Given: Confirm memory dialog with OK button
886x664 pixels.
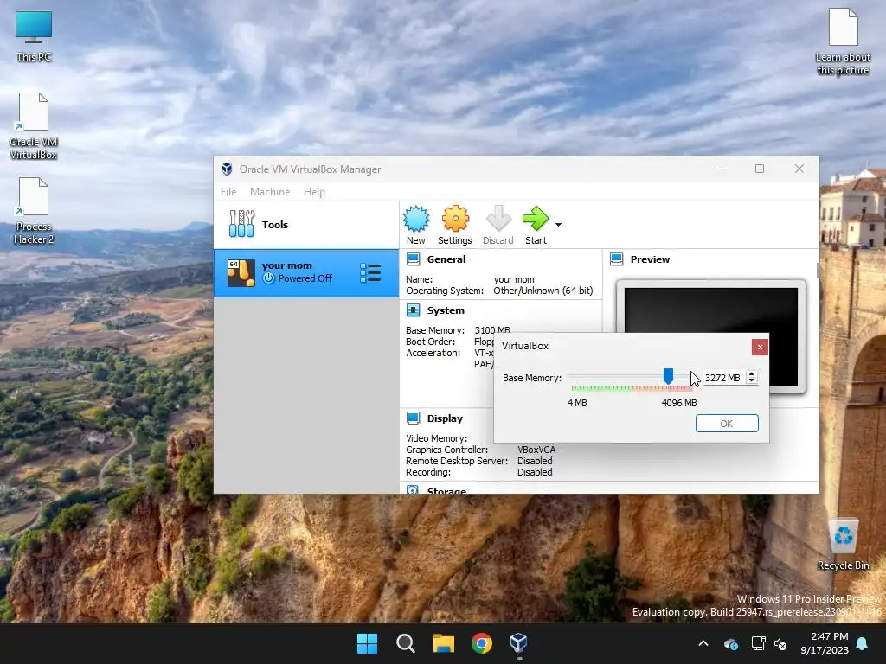Looking at the screenshot, I should coord(727,424).
